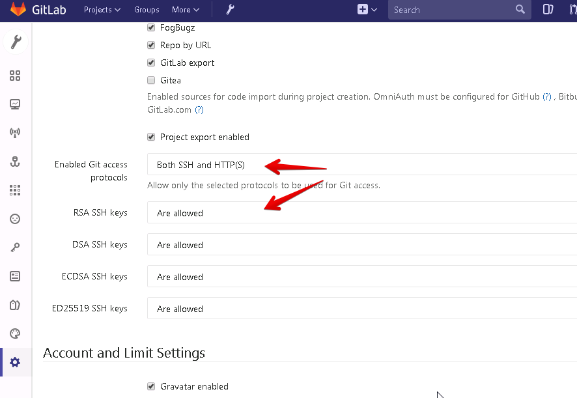Open the DSA SSH keys dropdown

point(362,244)
